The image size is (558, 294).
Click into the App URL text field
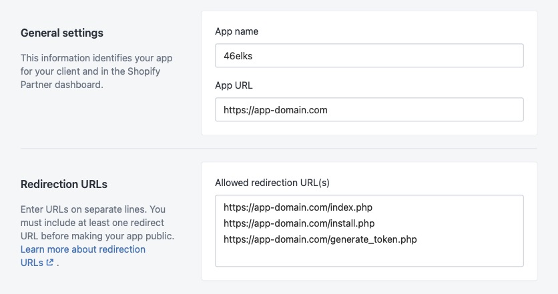point(369,110)
